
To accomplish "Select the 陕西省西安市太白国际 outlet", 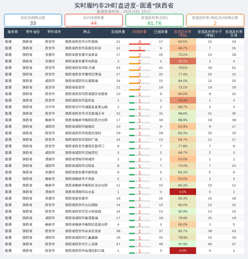I will point(81,205).
